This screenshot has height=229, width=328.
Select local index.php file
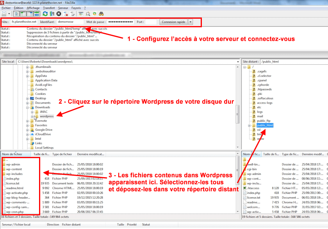12,178
